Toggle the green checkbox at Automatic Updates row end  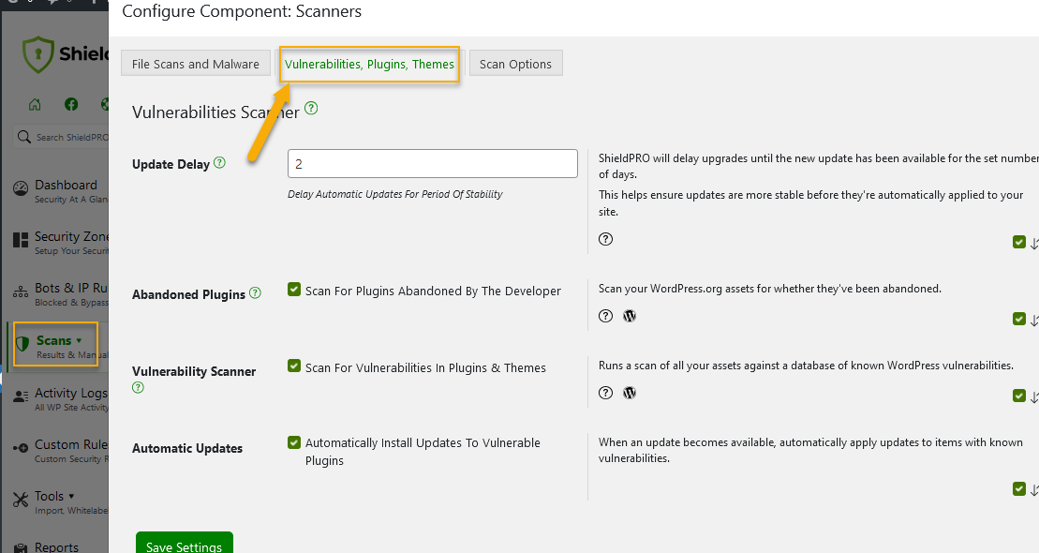pos(1019,488)
